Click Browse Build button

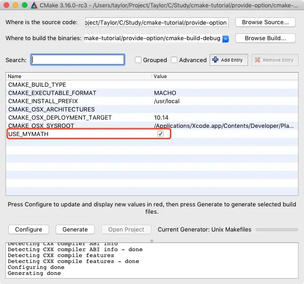(265, 38)
